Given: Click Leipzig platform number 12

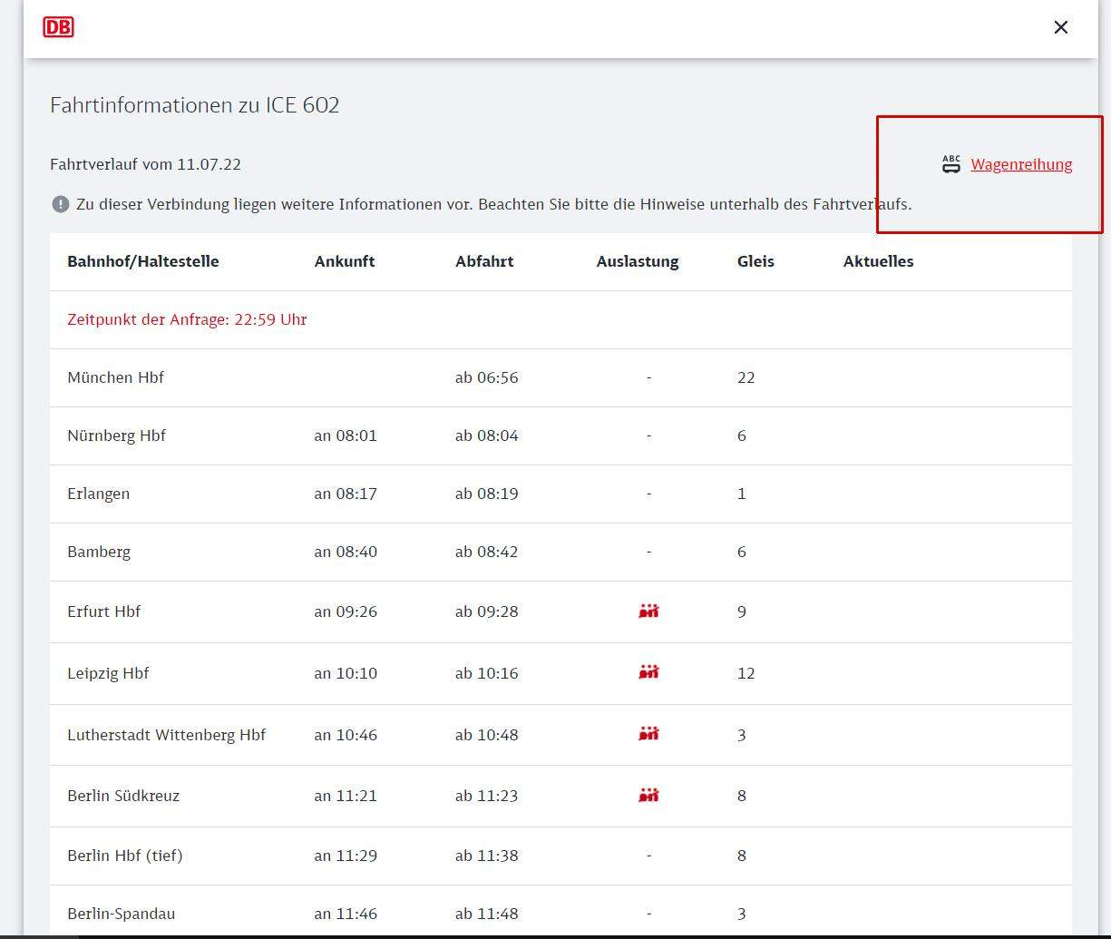Looking at the screenshot, I should 746,673.
